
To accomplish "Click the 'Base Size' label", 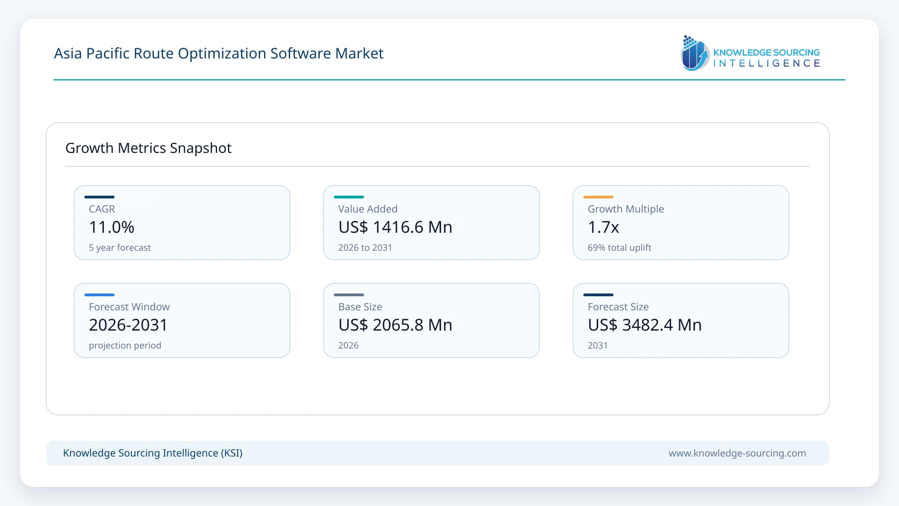I will [360, 307].
